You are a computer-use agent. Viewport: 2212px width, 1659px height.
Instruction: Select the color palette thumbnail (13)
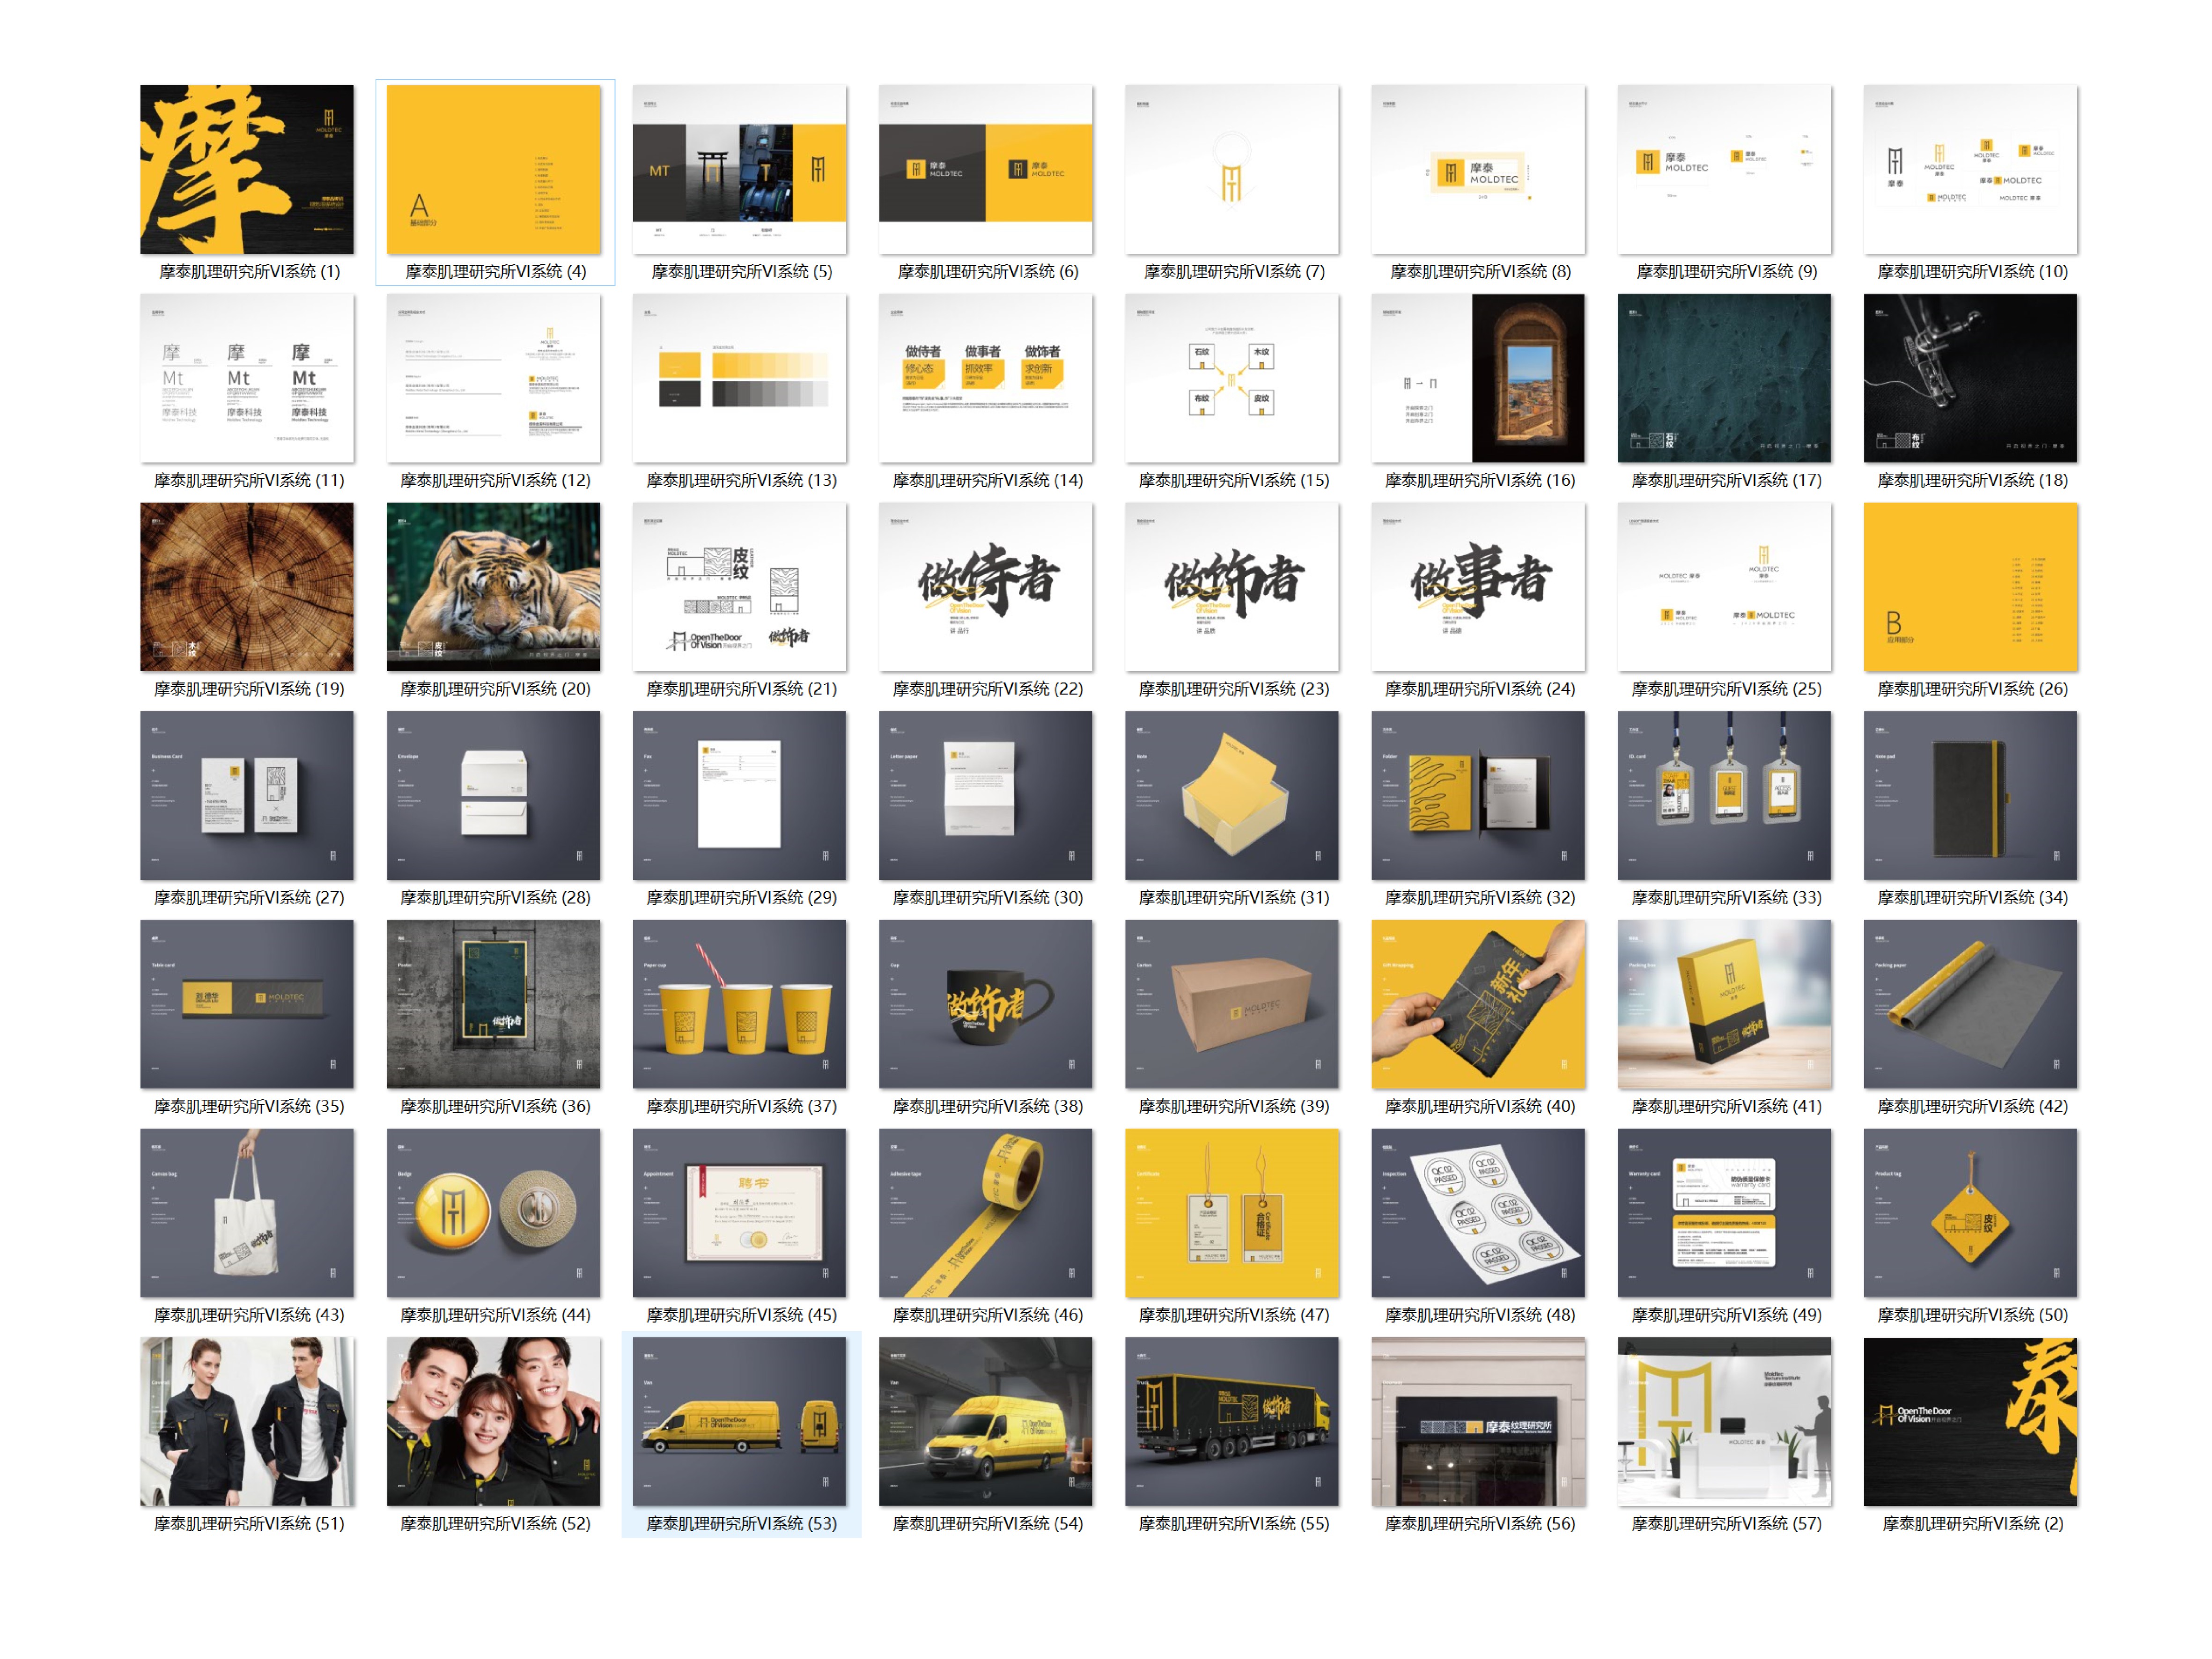click(x=739, y=378)
